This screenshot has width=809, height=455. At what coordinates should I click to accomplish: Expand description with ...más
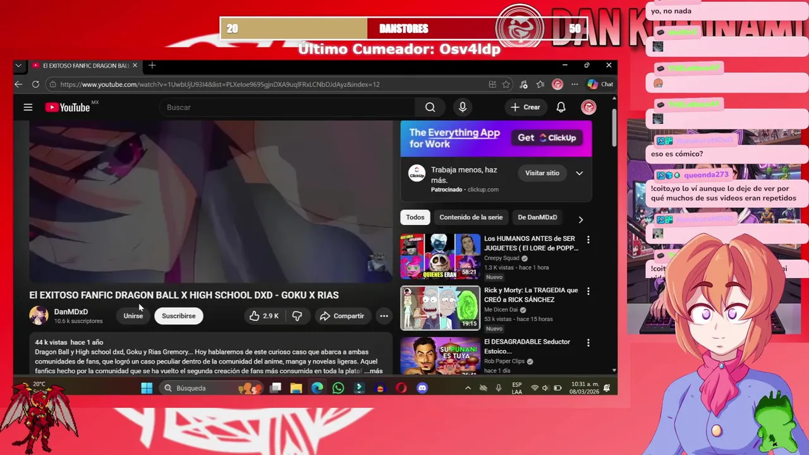pos(374,371)
